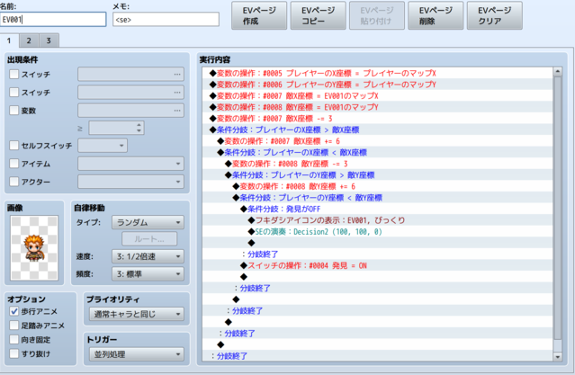This screenshot has width=575, height=375.
Task: Open the プライオリティ dropdown 通常キャラと同じ
Action: pyautogui.click(x=137, y=314)
